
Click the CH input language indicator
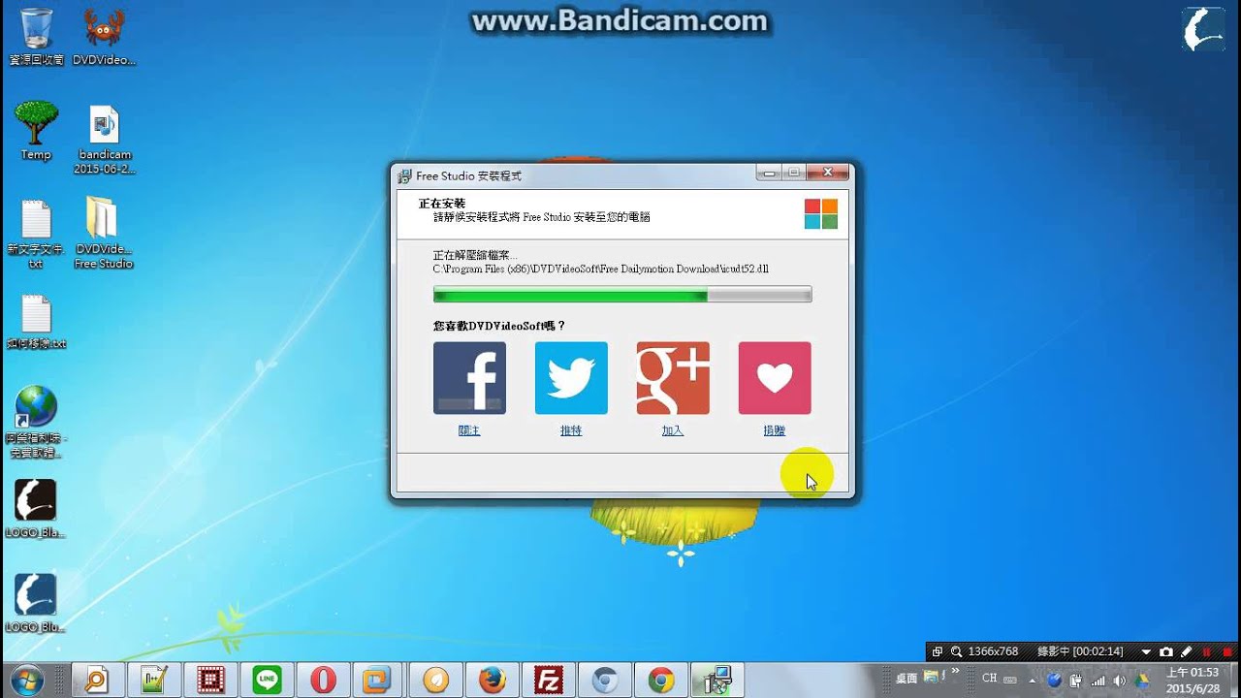pos(989,679)
